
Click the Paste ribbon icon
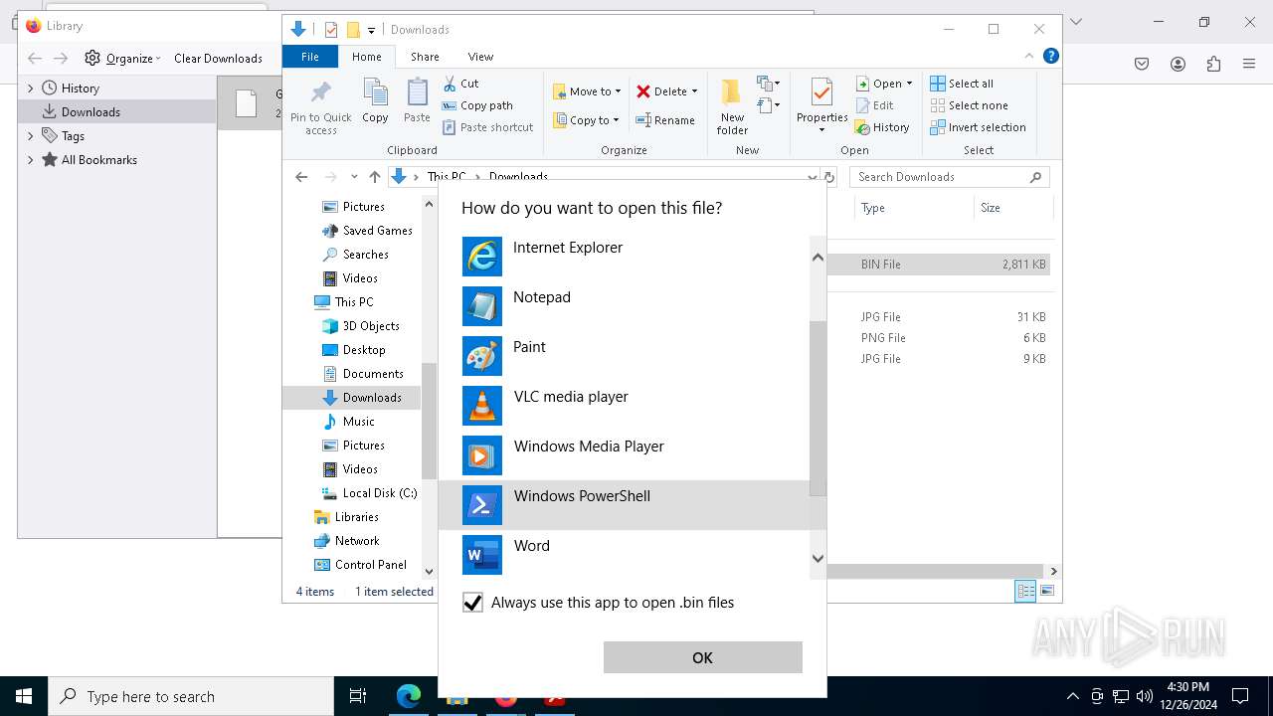(x=417, y=101)
